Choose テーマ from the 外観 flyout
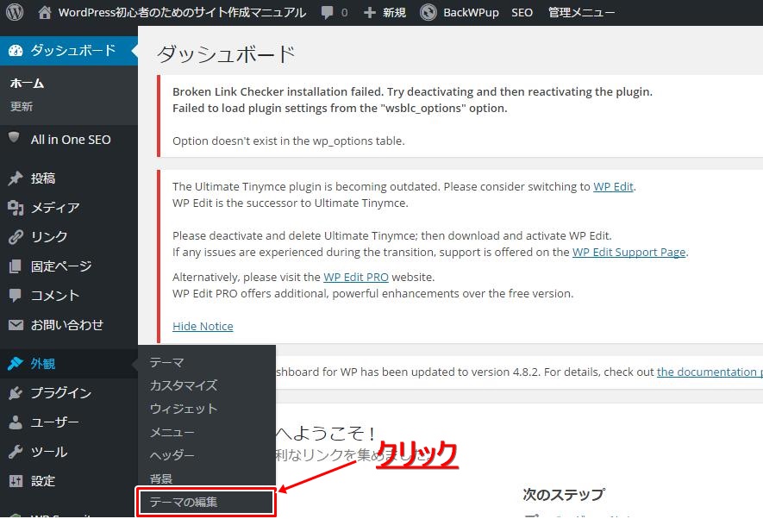 [167, 362]
